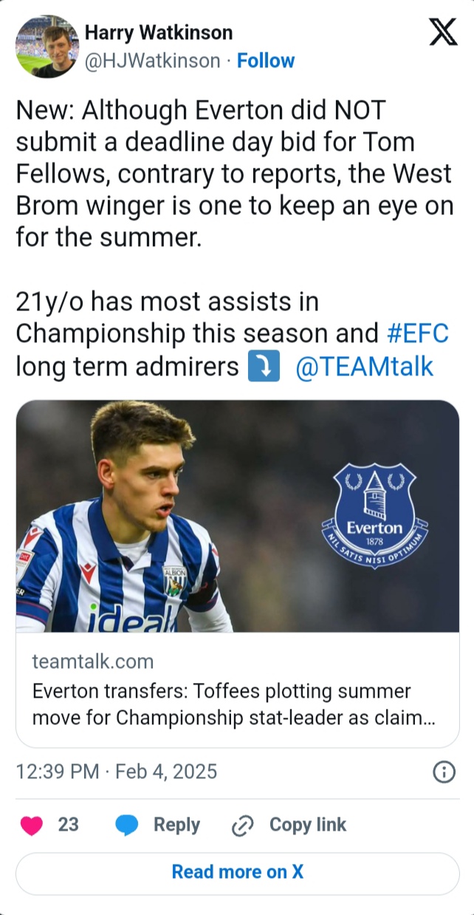Click the Reply text label
Screen dimensions: 474x915
tap(176, 825)
